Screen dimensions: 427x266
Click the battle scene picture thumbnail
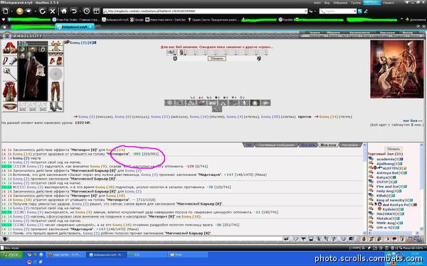[x=397, y=70]
